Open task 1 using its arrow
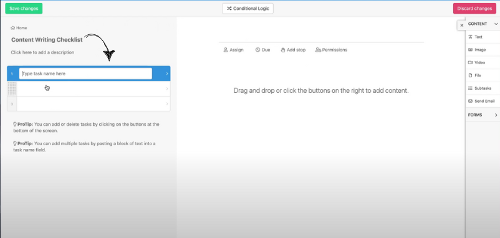 pos(167,74)
